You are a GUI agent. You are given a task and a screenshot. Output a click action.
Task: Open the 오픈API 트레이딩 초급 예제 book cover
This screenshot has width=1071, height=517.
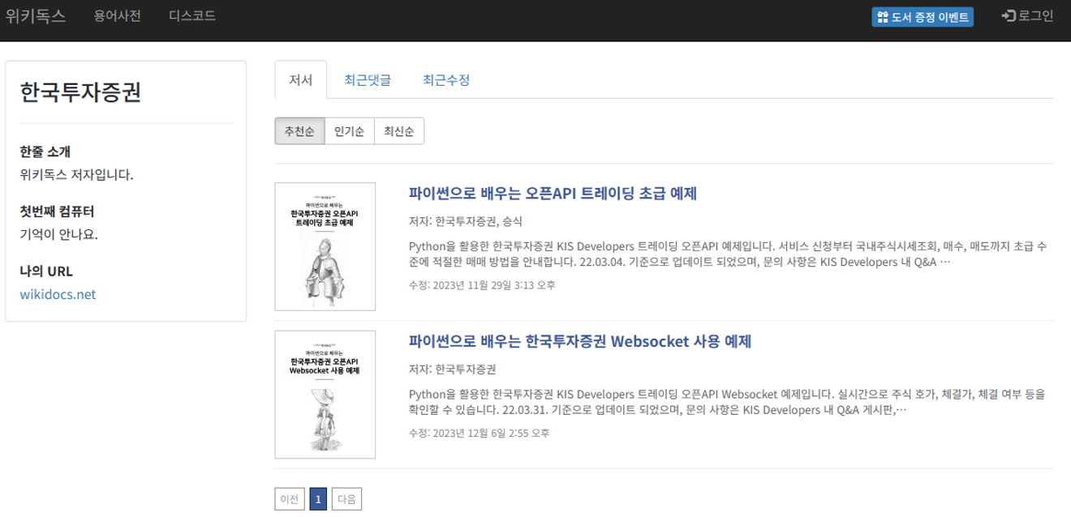coord(325,246)
